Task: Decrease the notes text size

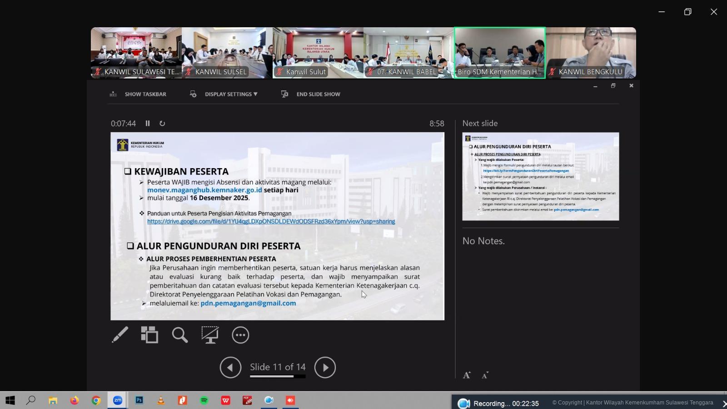Action: click(485, 375)
